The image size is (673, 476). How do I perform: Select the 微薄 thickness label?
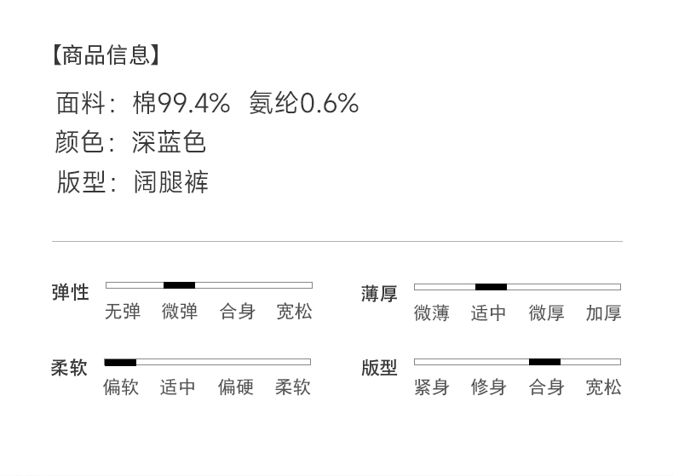431,313
